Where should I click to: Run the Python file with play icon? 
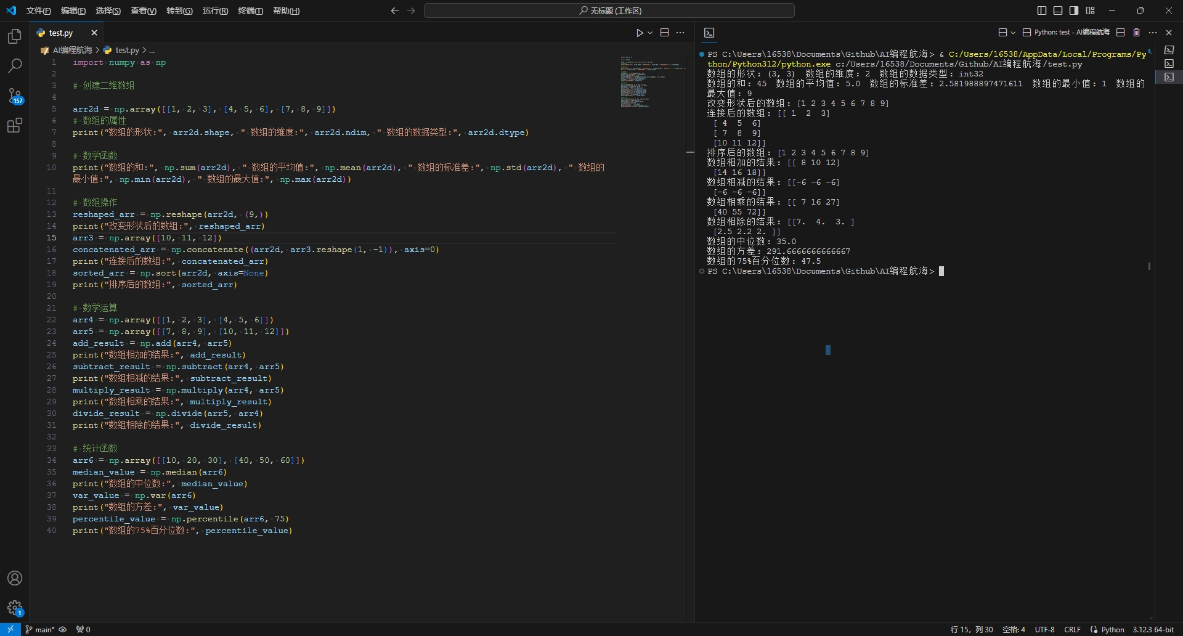click(640, 33)
